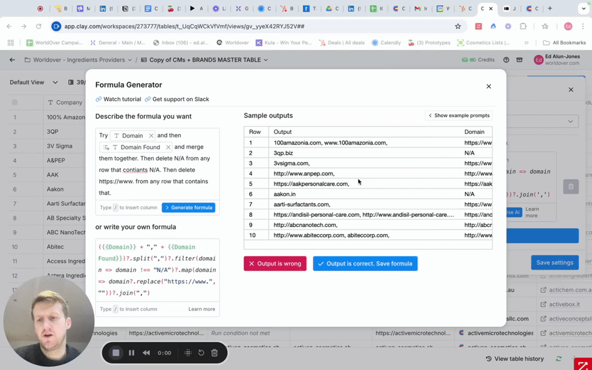This screenshot has width=592, height=370.
Task: Click Show example prompts button
Action: point(459,116)
